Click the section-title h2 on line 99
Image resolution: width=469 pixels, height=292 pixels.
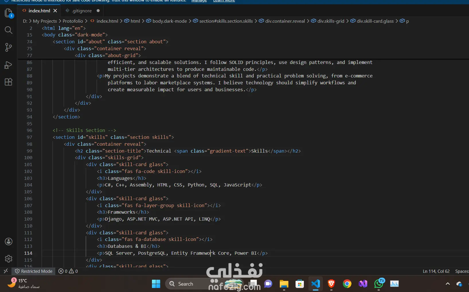188,151
